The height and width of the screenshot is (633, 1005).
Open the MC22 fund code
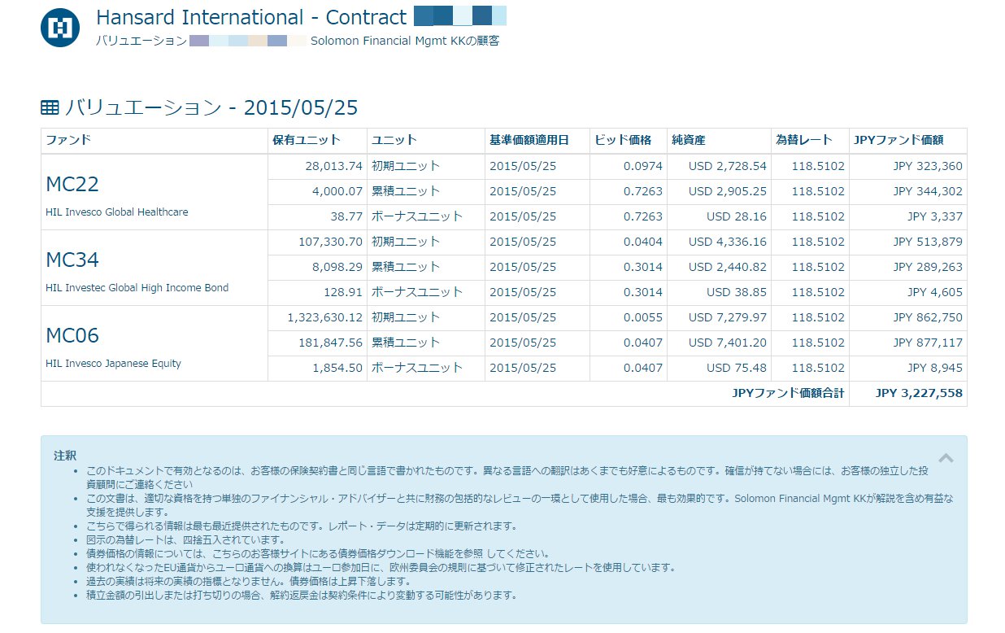coord(72,185)
